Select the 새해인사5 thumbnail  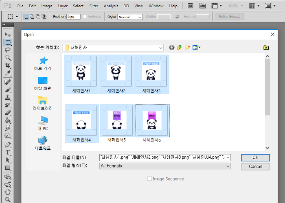pyautogui.click(x=116, y=122)
